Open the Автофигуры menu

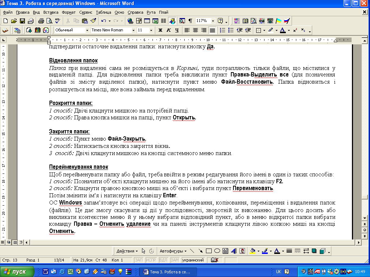tap(173, 251)
